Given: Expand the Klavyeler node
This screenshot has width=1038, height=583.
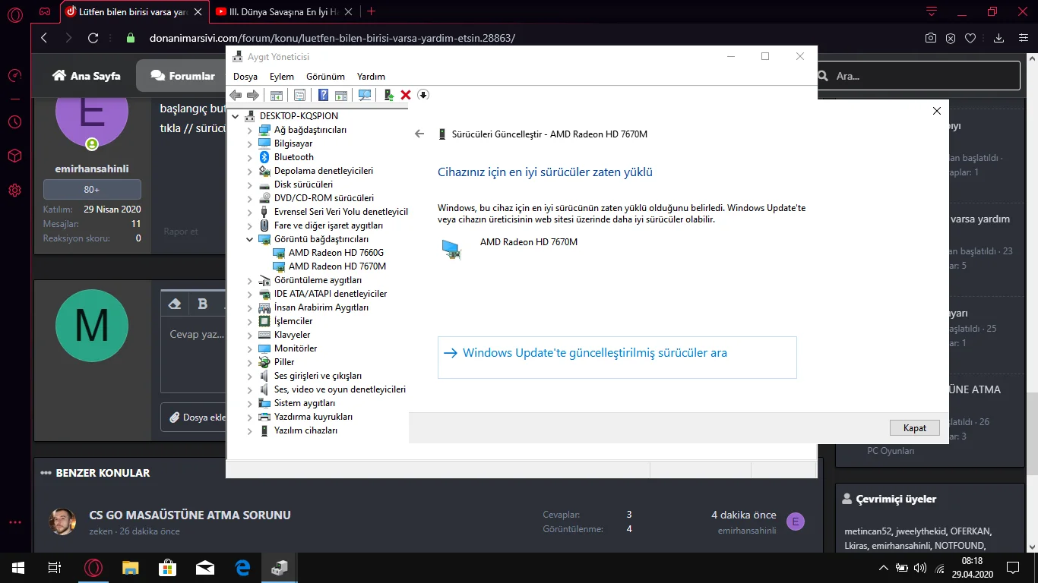Looking at the screenshot, I should 250,335.
